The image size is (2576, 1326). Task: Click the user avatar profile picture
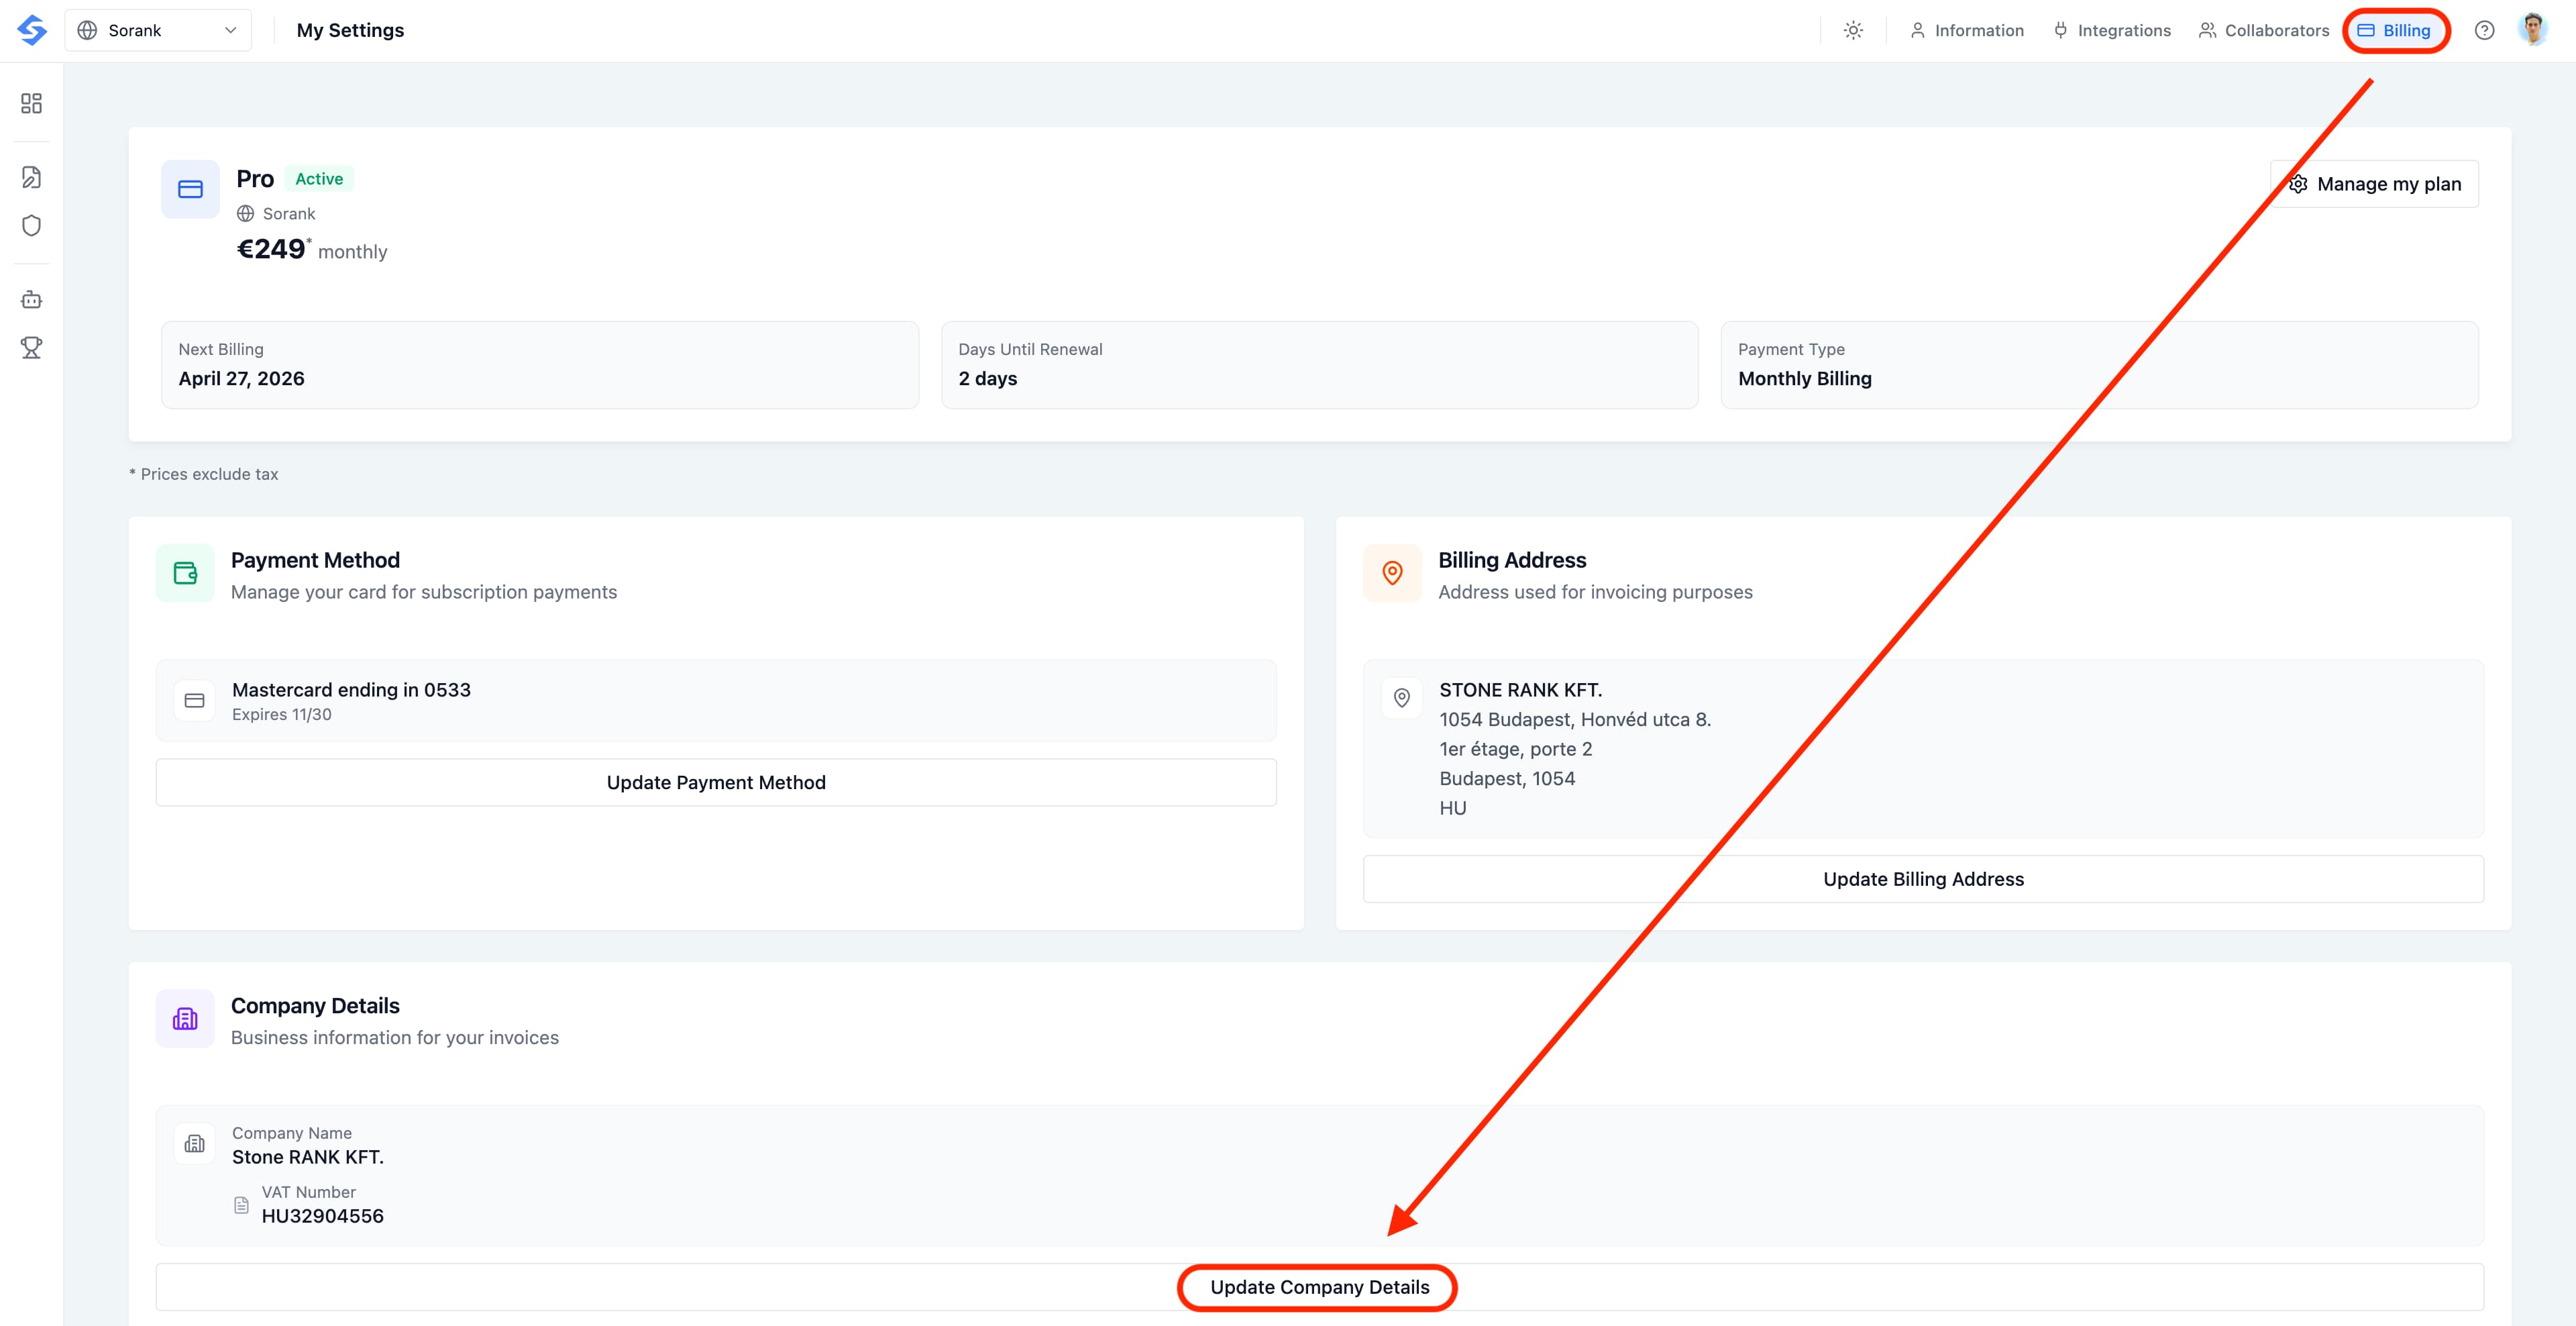[2533, 30]
